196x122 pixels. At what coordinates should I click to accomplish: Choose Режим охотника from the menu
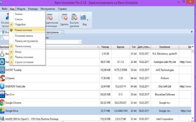tap(27, 30)
